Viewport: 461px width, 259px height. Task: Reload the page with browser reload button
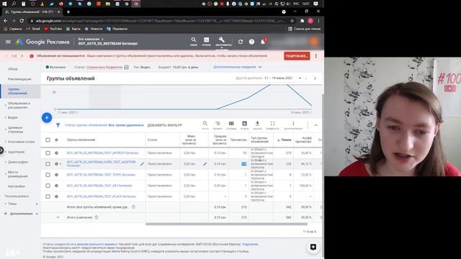[22, 21]
